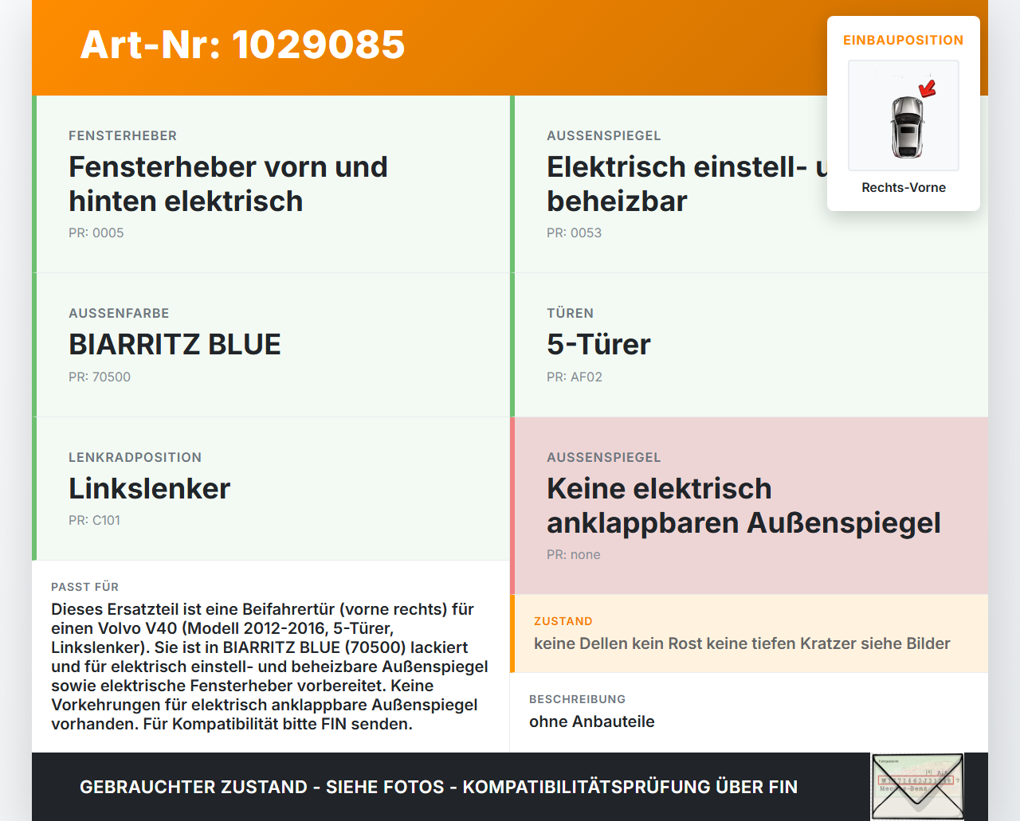Click the 'ohne Anbauteile' text
The image size is (1020, 821).
point(592,721)
